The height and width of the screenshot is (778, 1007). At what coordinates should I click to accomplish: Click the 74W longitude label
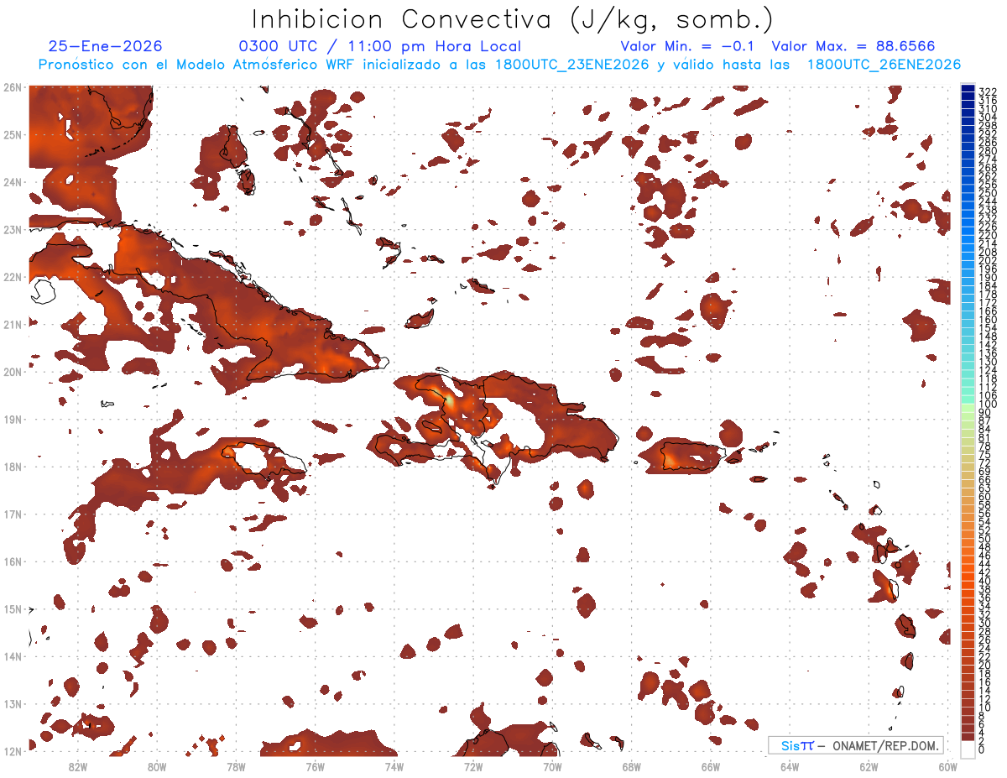(x=394, y=765)
